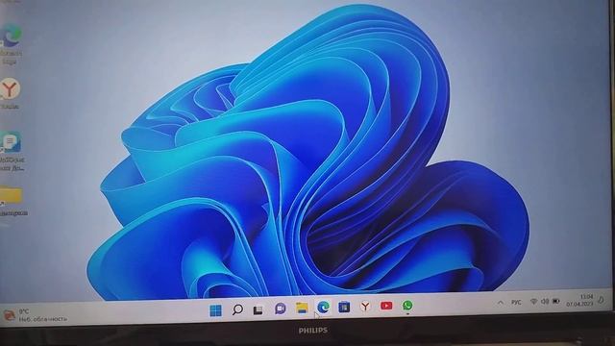Open YouTube from the taskbar
This screenshot has width=615, height=346.
click(x=386, y=306)
